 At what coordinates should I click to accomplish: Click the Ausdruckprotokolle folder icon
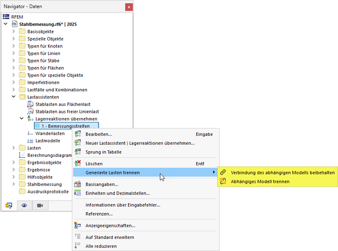tap(22, 191)
